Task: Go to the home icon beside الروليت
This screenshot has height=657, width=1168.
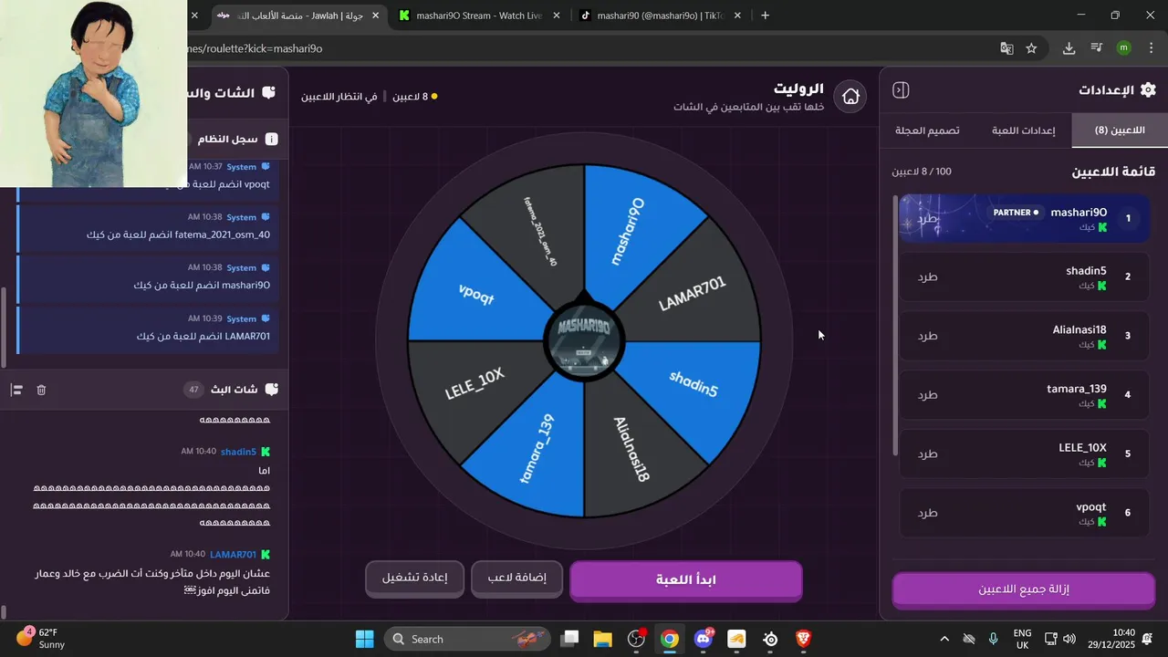Action: (x=850, y=96)
